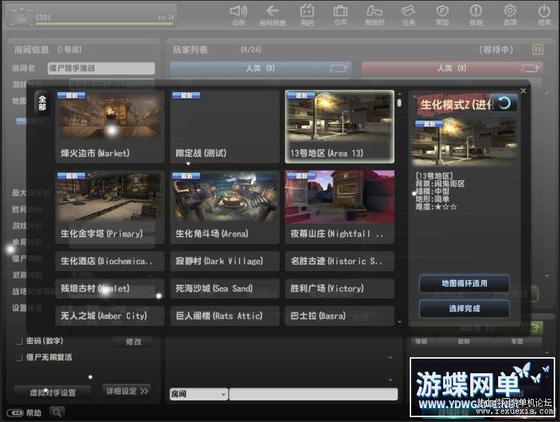Click the 虚拟对手设置 bot settings button

(52, 392)
